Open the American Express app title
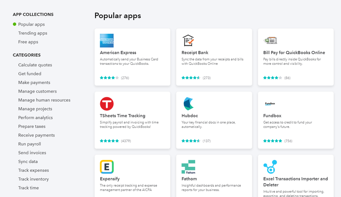The height and width of the screenshot is (197, 341). point(118,52)
